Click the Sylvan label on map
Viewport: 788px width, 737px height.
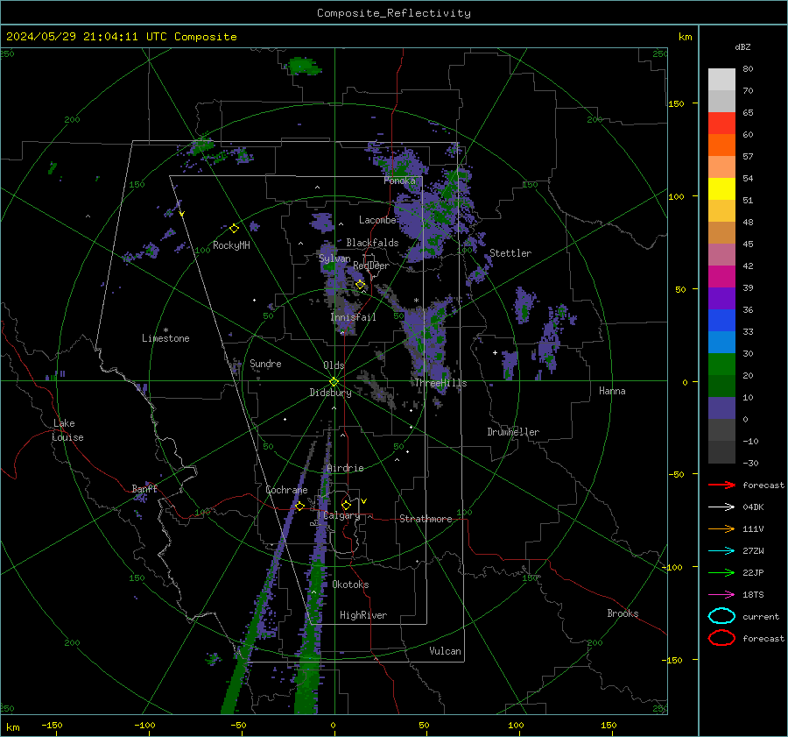pos(334,259)
